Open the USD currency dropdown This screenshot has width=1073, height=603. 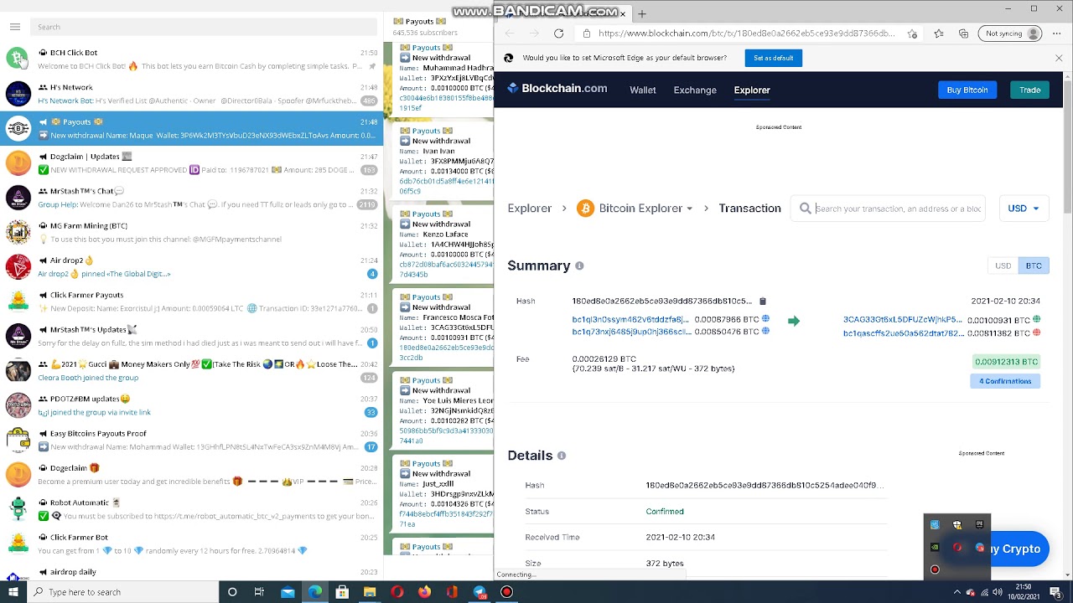pos(1024,209)
